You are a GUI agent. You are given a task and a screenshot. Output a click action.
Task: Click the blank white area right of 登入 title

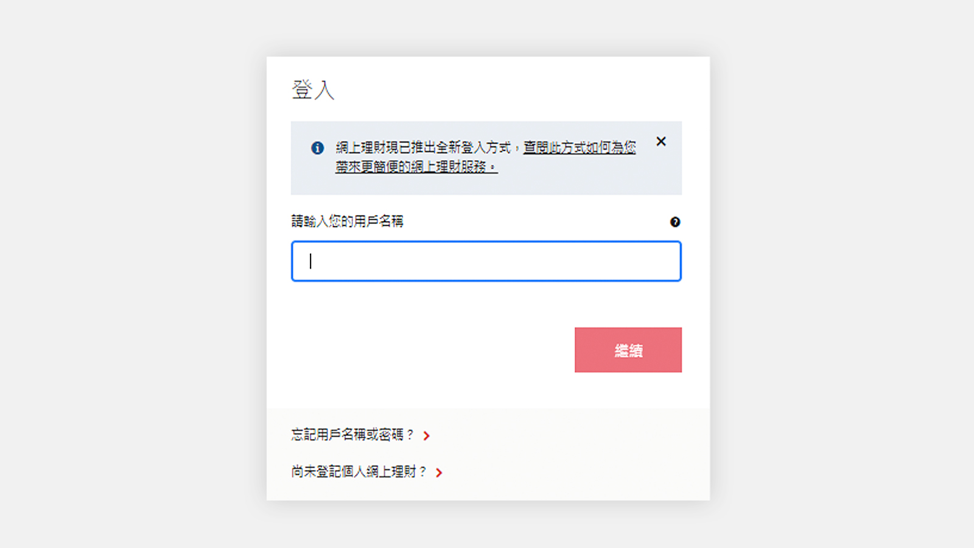(517, 90)
